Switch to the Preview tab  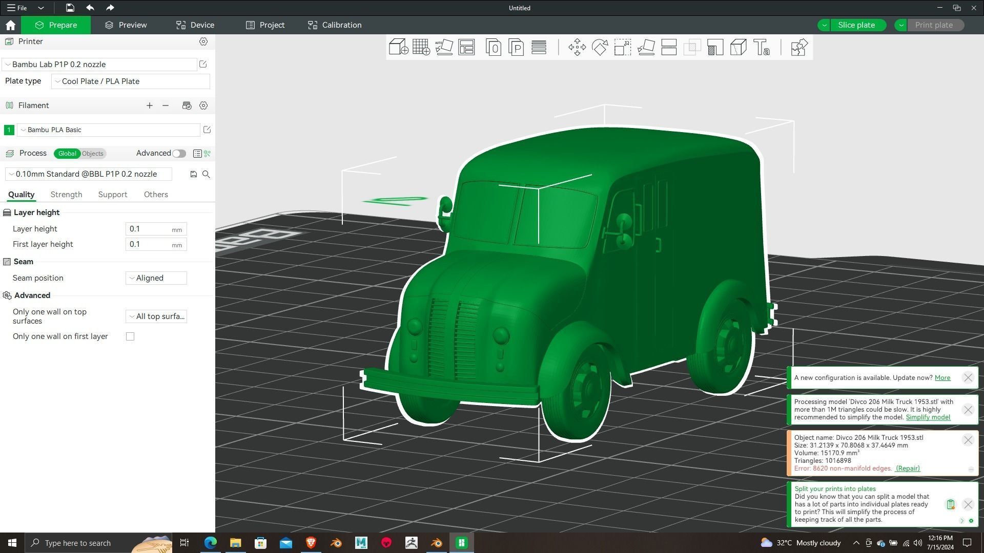(x=126, y=25)
